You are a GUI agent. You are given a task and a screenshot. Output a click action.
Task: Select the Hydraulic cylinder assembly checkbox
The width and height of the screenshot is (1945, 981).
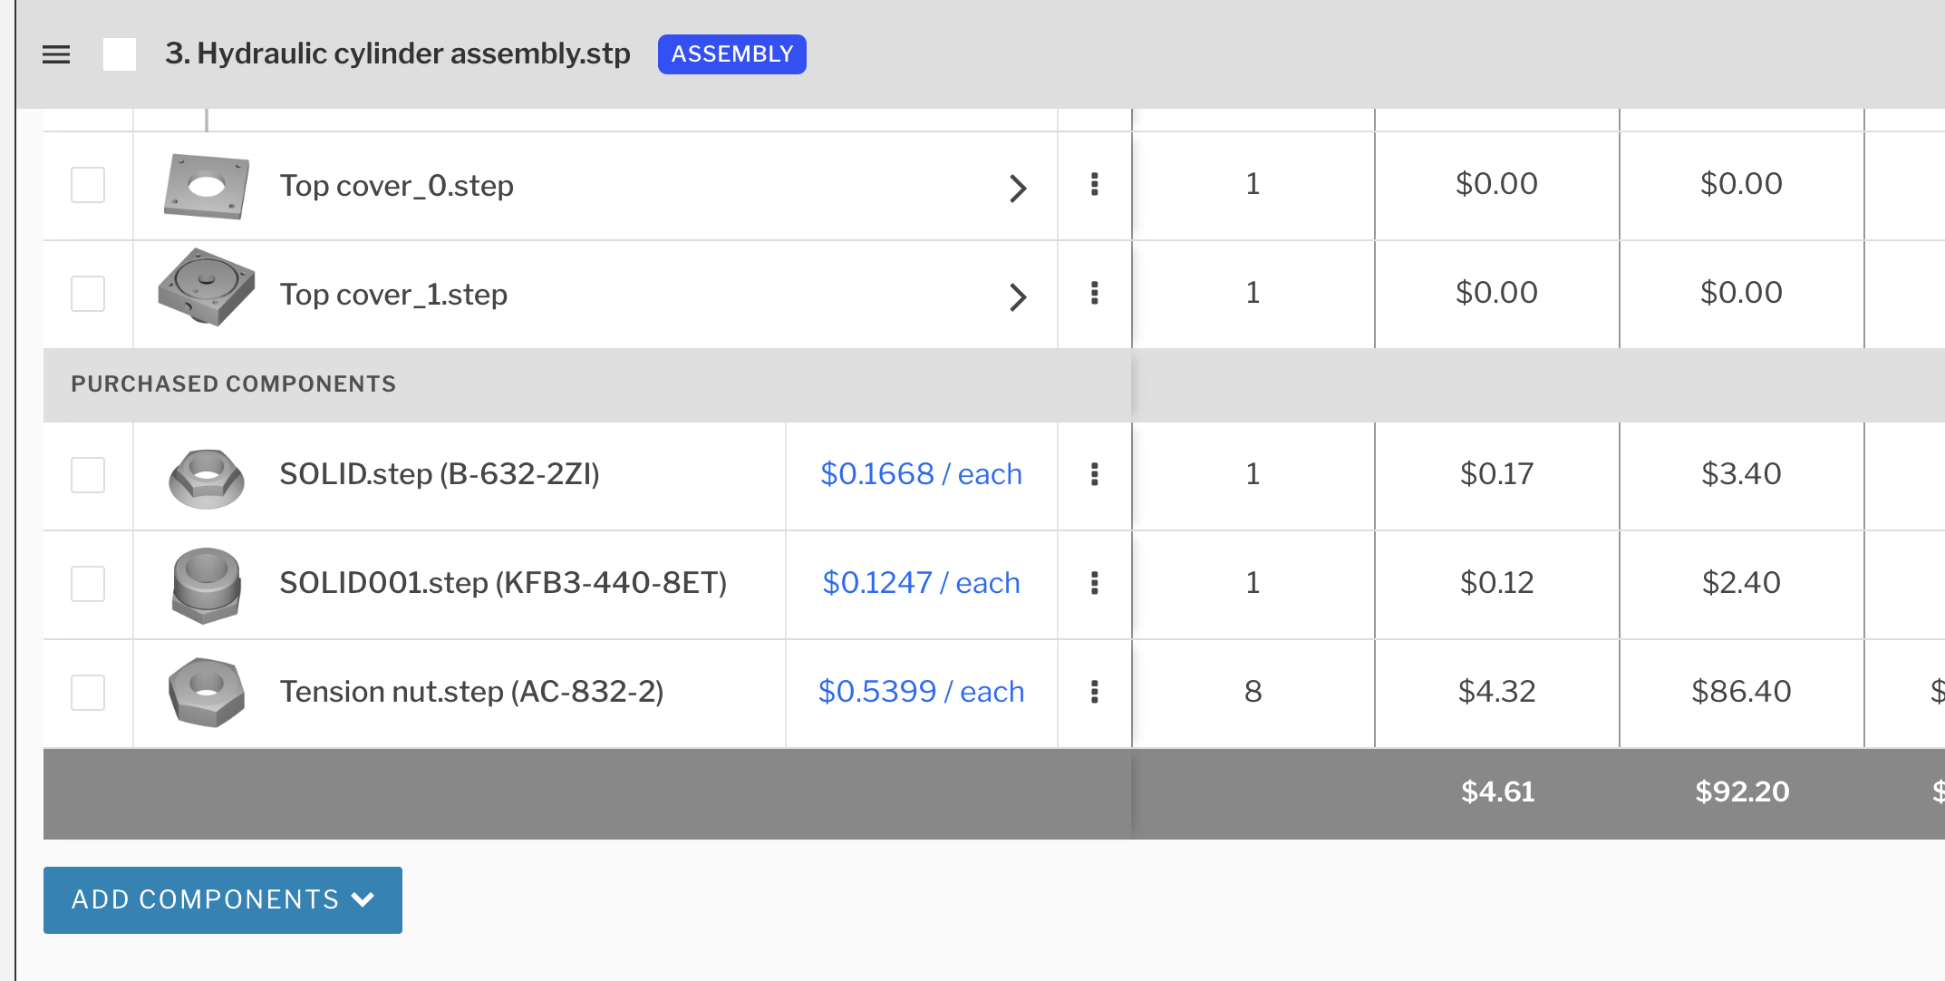(x=120, y=54)
